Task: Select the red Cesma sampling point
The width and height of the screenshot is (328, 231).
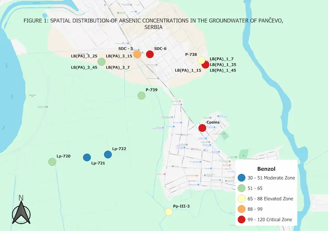Action: click(202, 128)
